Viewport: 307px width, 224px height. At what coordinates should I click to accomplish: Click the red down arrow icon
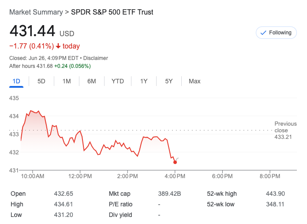coord(58,46)
